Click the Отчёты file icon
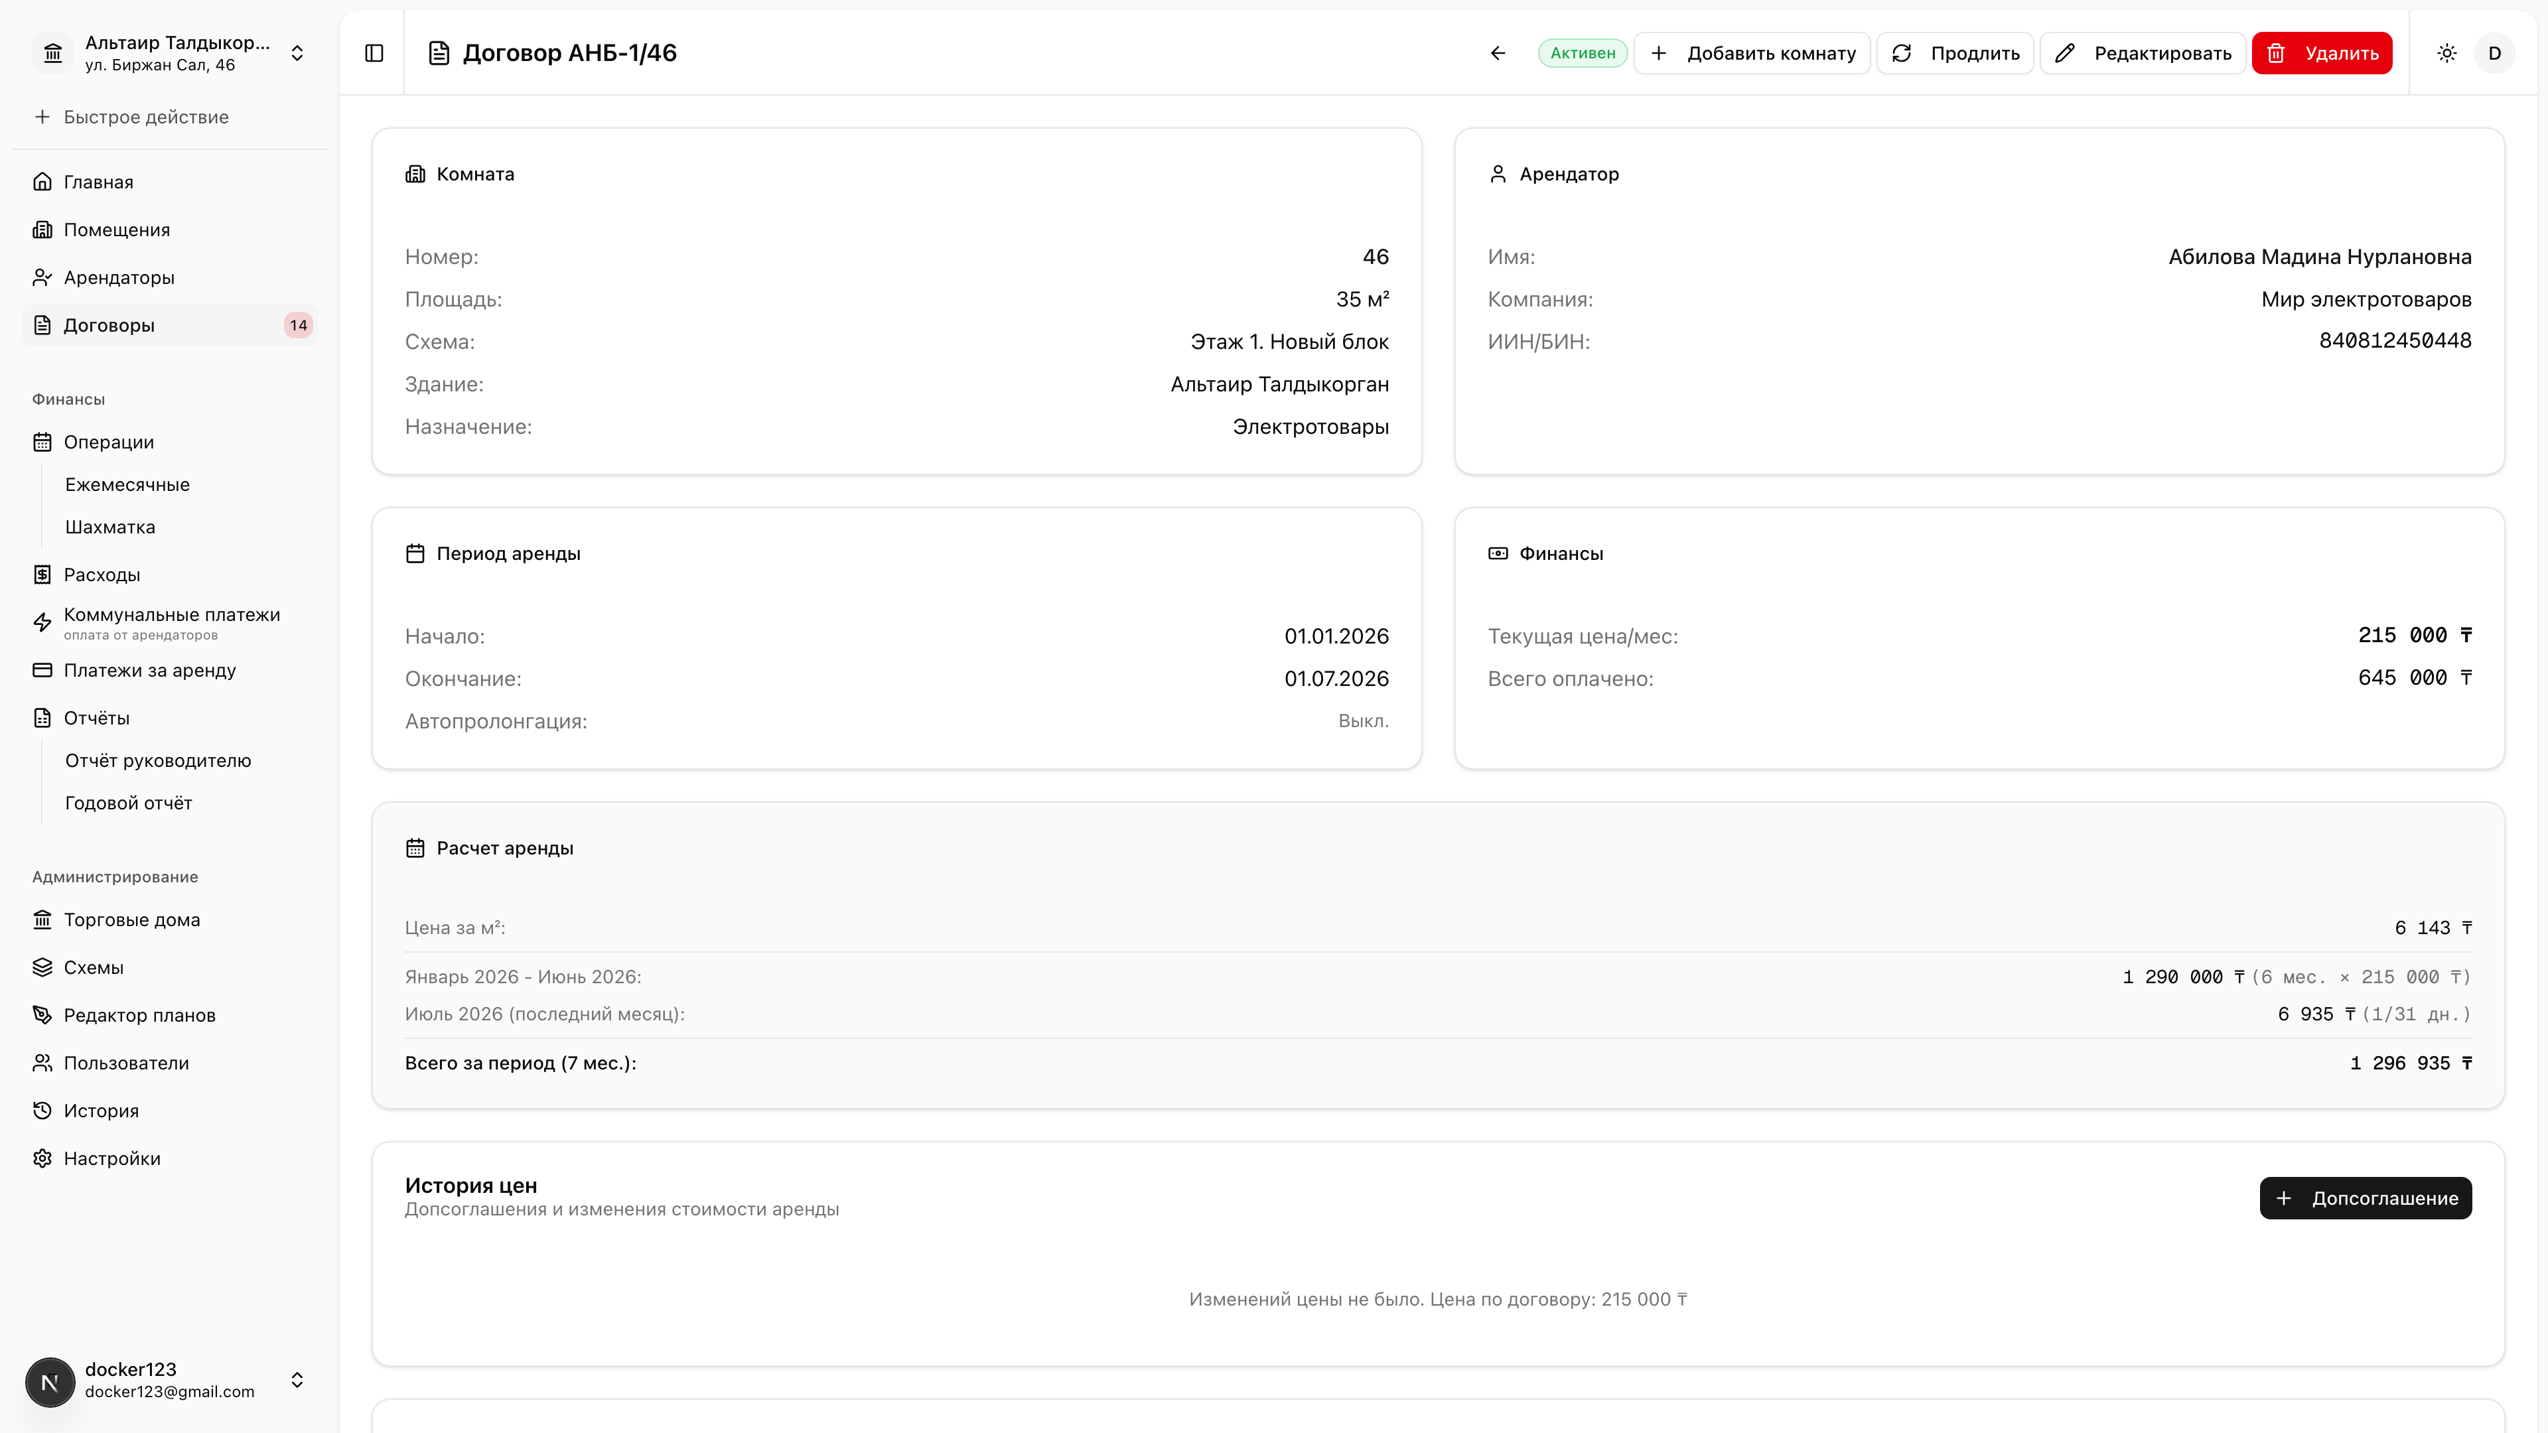Screen dimensions: 2548x1433 [42, 718]
